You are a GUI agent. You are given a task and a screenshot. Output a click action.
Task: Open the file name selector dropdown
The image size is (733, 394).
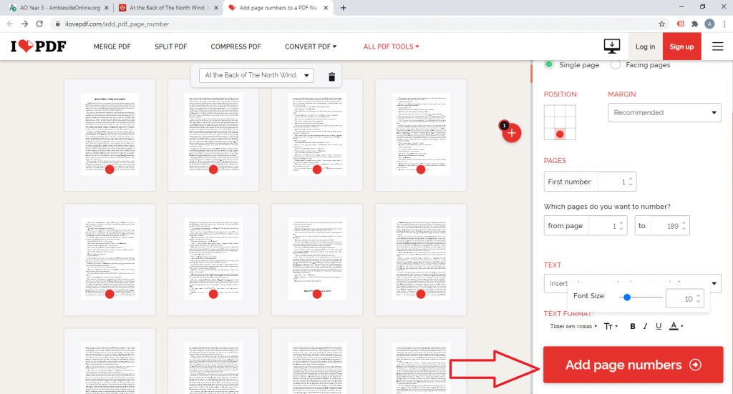coord(256,75)
